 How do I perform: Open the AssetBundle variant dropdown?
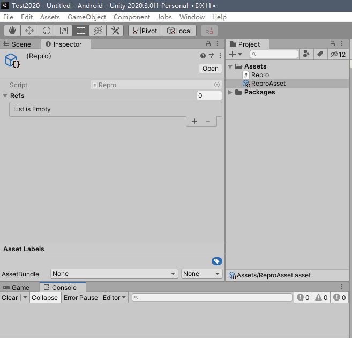[201, 274]
